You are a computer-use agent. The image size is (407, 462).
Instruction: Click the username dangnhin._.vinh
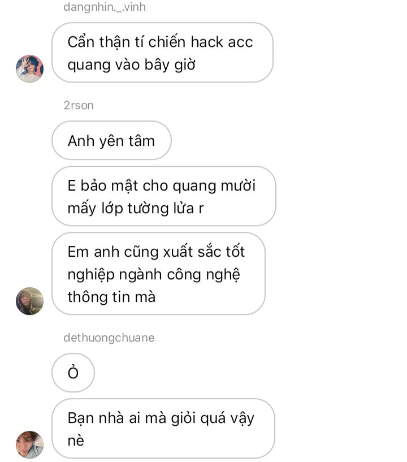pyautogui.click(x=105, y=7)
